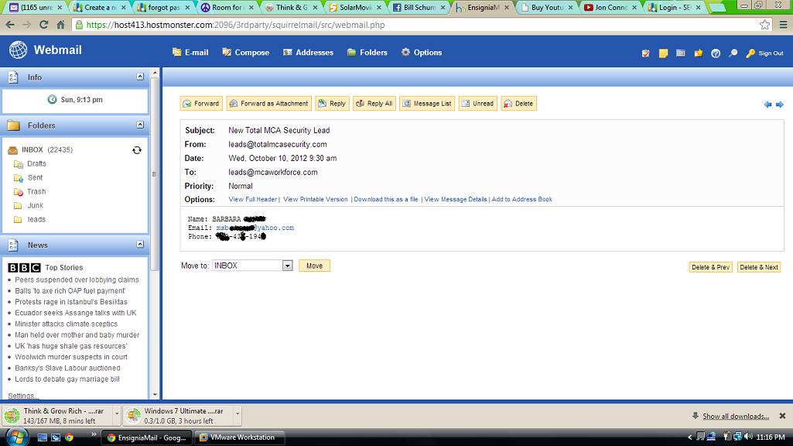793x446 pixels.
Task: Open the Addresses menu item
Action: [308, 52]
